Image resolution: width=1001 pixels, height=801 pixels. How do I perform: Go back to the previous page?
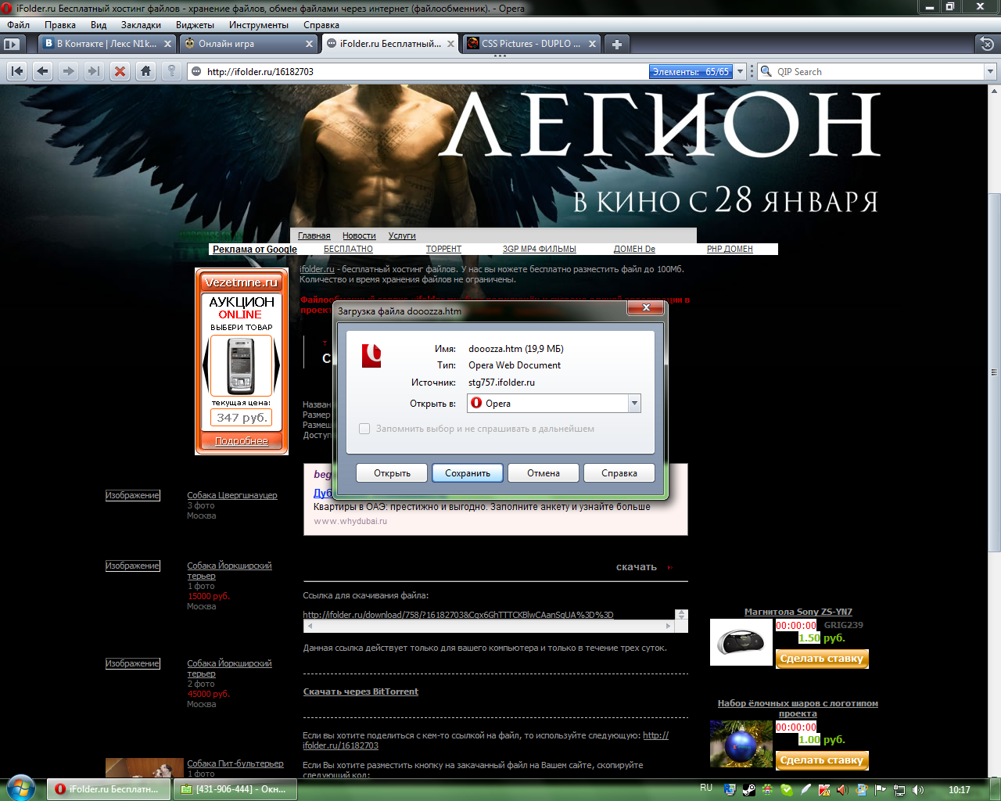(x=43, y=71)
